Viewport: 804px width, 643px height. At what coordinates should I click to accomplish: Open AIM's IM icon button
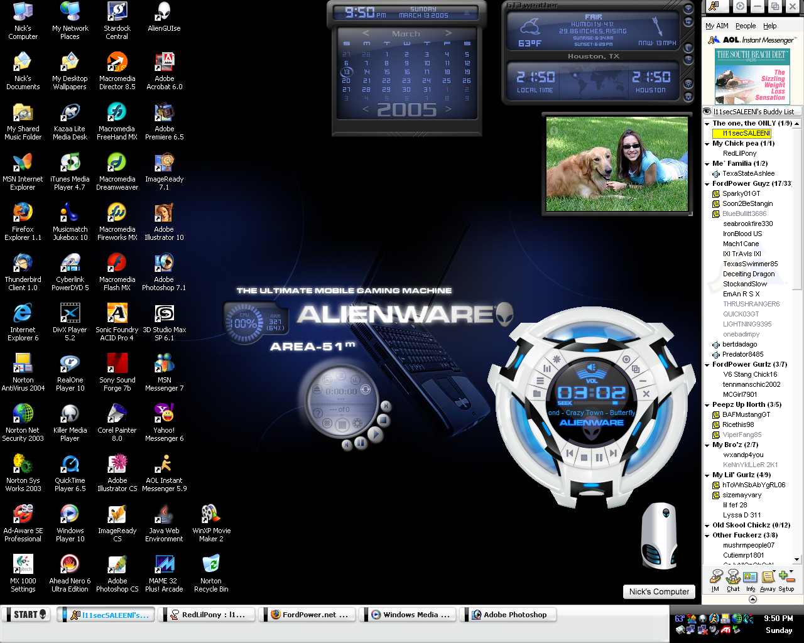pyautogui.click(x=715, y=580)
